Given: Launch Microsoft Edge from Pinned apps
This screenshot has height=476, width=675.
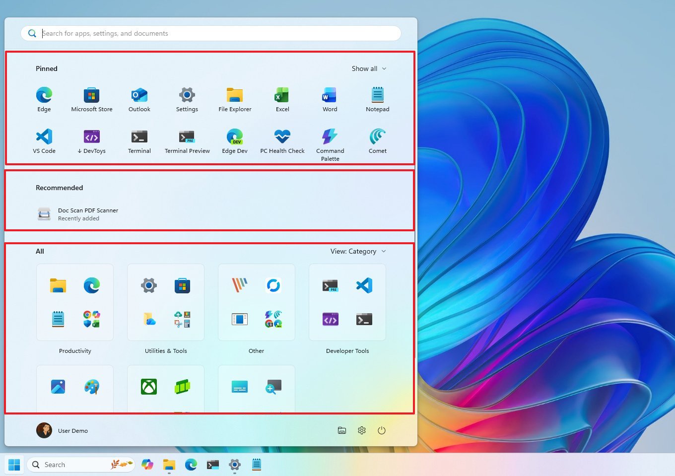Looking at the screenshot, I should pos(44,98).
